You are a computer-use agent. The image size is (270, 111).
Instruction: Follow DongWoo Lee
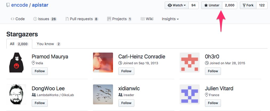[40, 103]
